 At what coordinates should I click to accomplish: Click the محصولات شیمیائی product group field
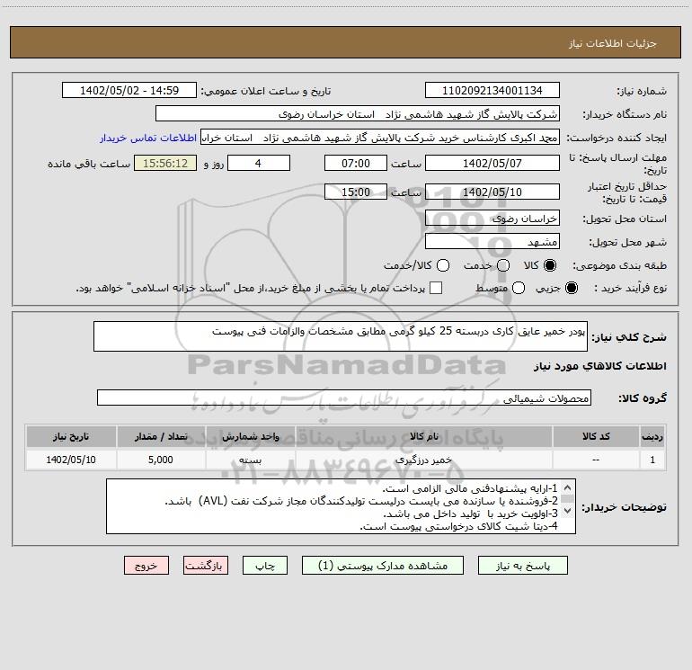coord(343,398)
